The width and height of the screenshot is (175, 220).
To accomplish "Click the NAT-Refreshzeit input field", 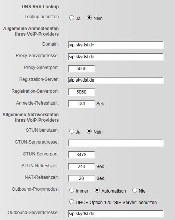I will click(82, 178).
